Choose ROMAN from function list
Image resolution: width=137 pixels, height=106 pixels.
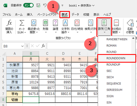click(x=112, y=46)
